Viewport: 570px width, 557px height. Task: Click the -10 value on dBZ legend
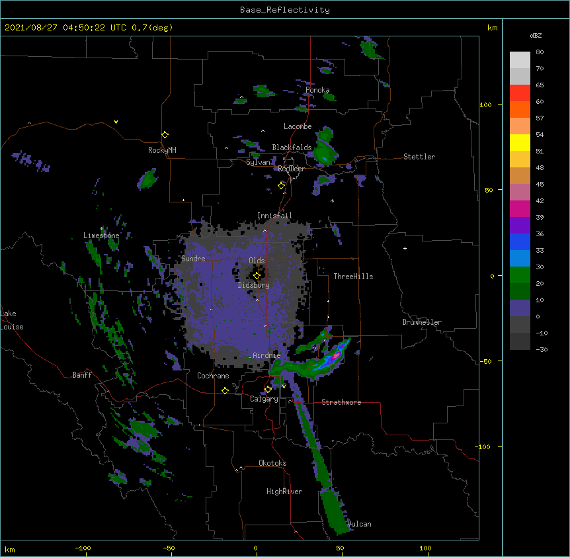542,333
